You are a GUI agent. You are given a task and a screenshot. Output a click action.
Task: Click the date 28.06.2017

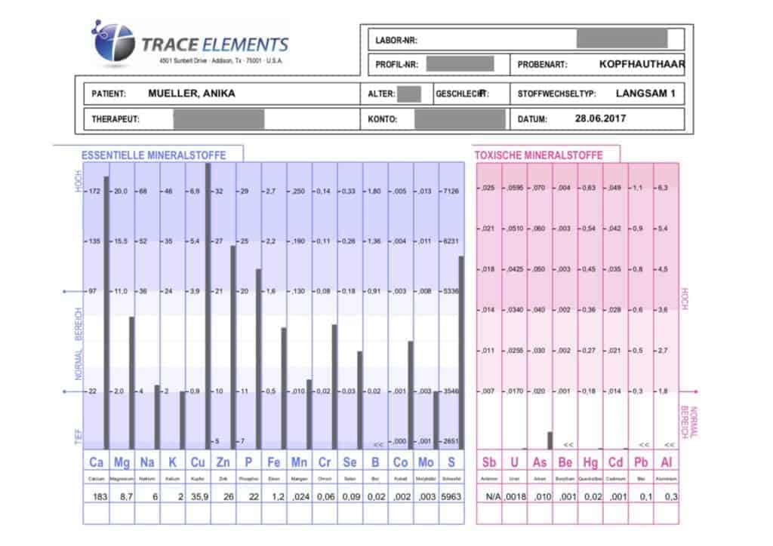pos(600,118)
